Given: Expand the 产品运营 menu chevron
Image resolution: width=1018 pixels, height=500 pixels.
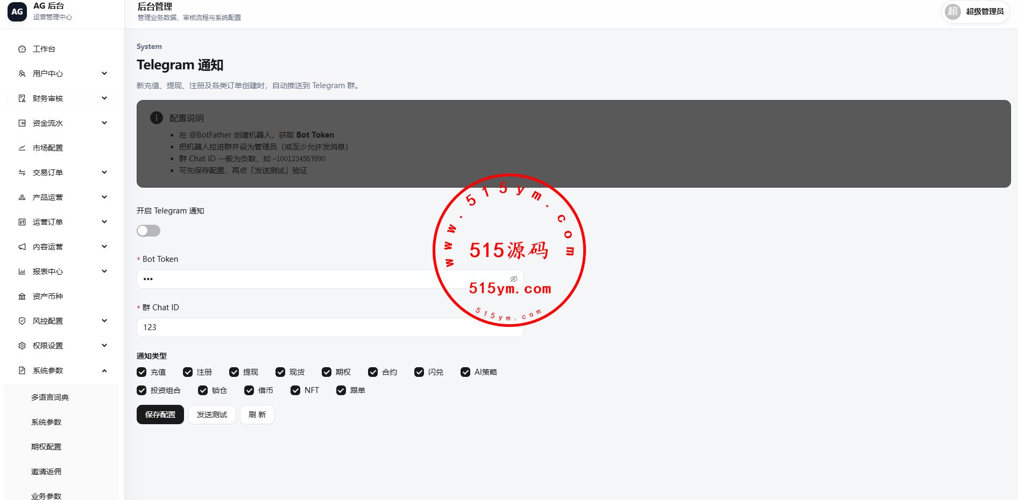Looking at the screenshot, I should tap(104, 197).
